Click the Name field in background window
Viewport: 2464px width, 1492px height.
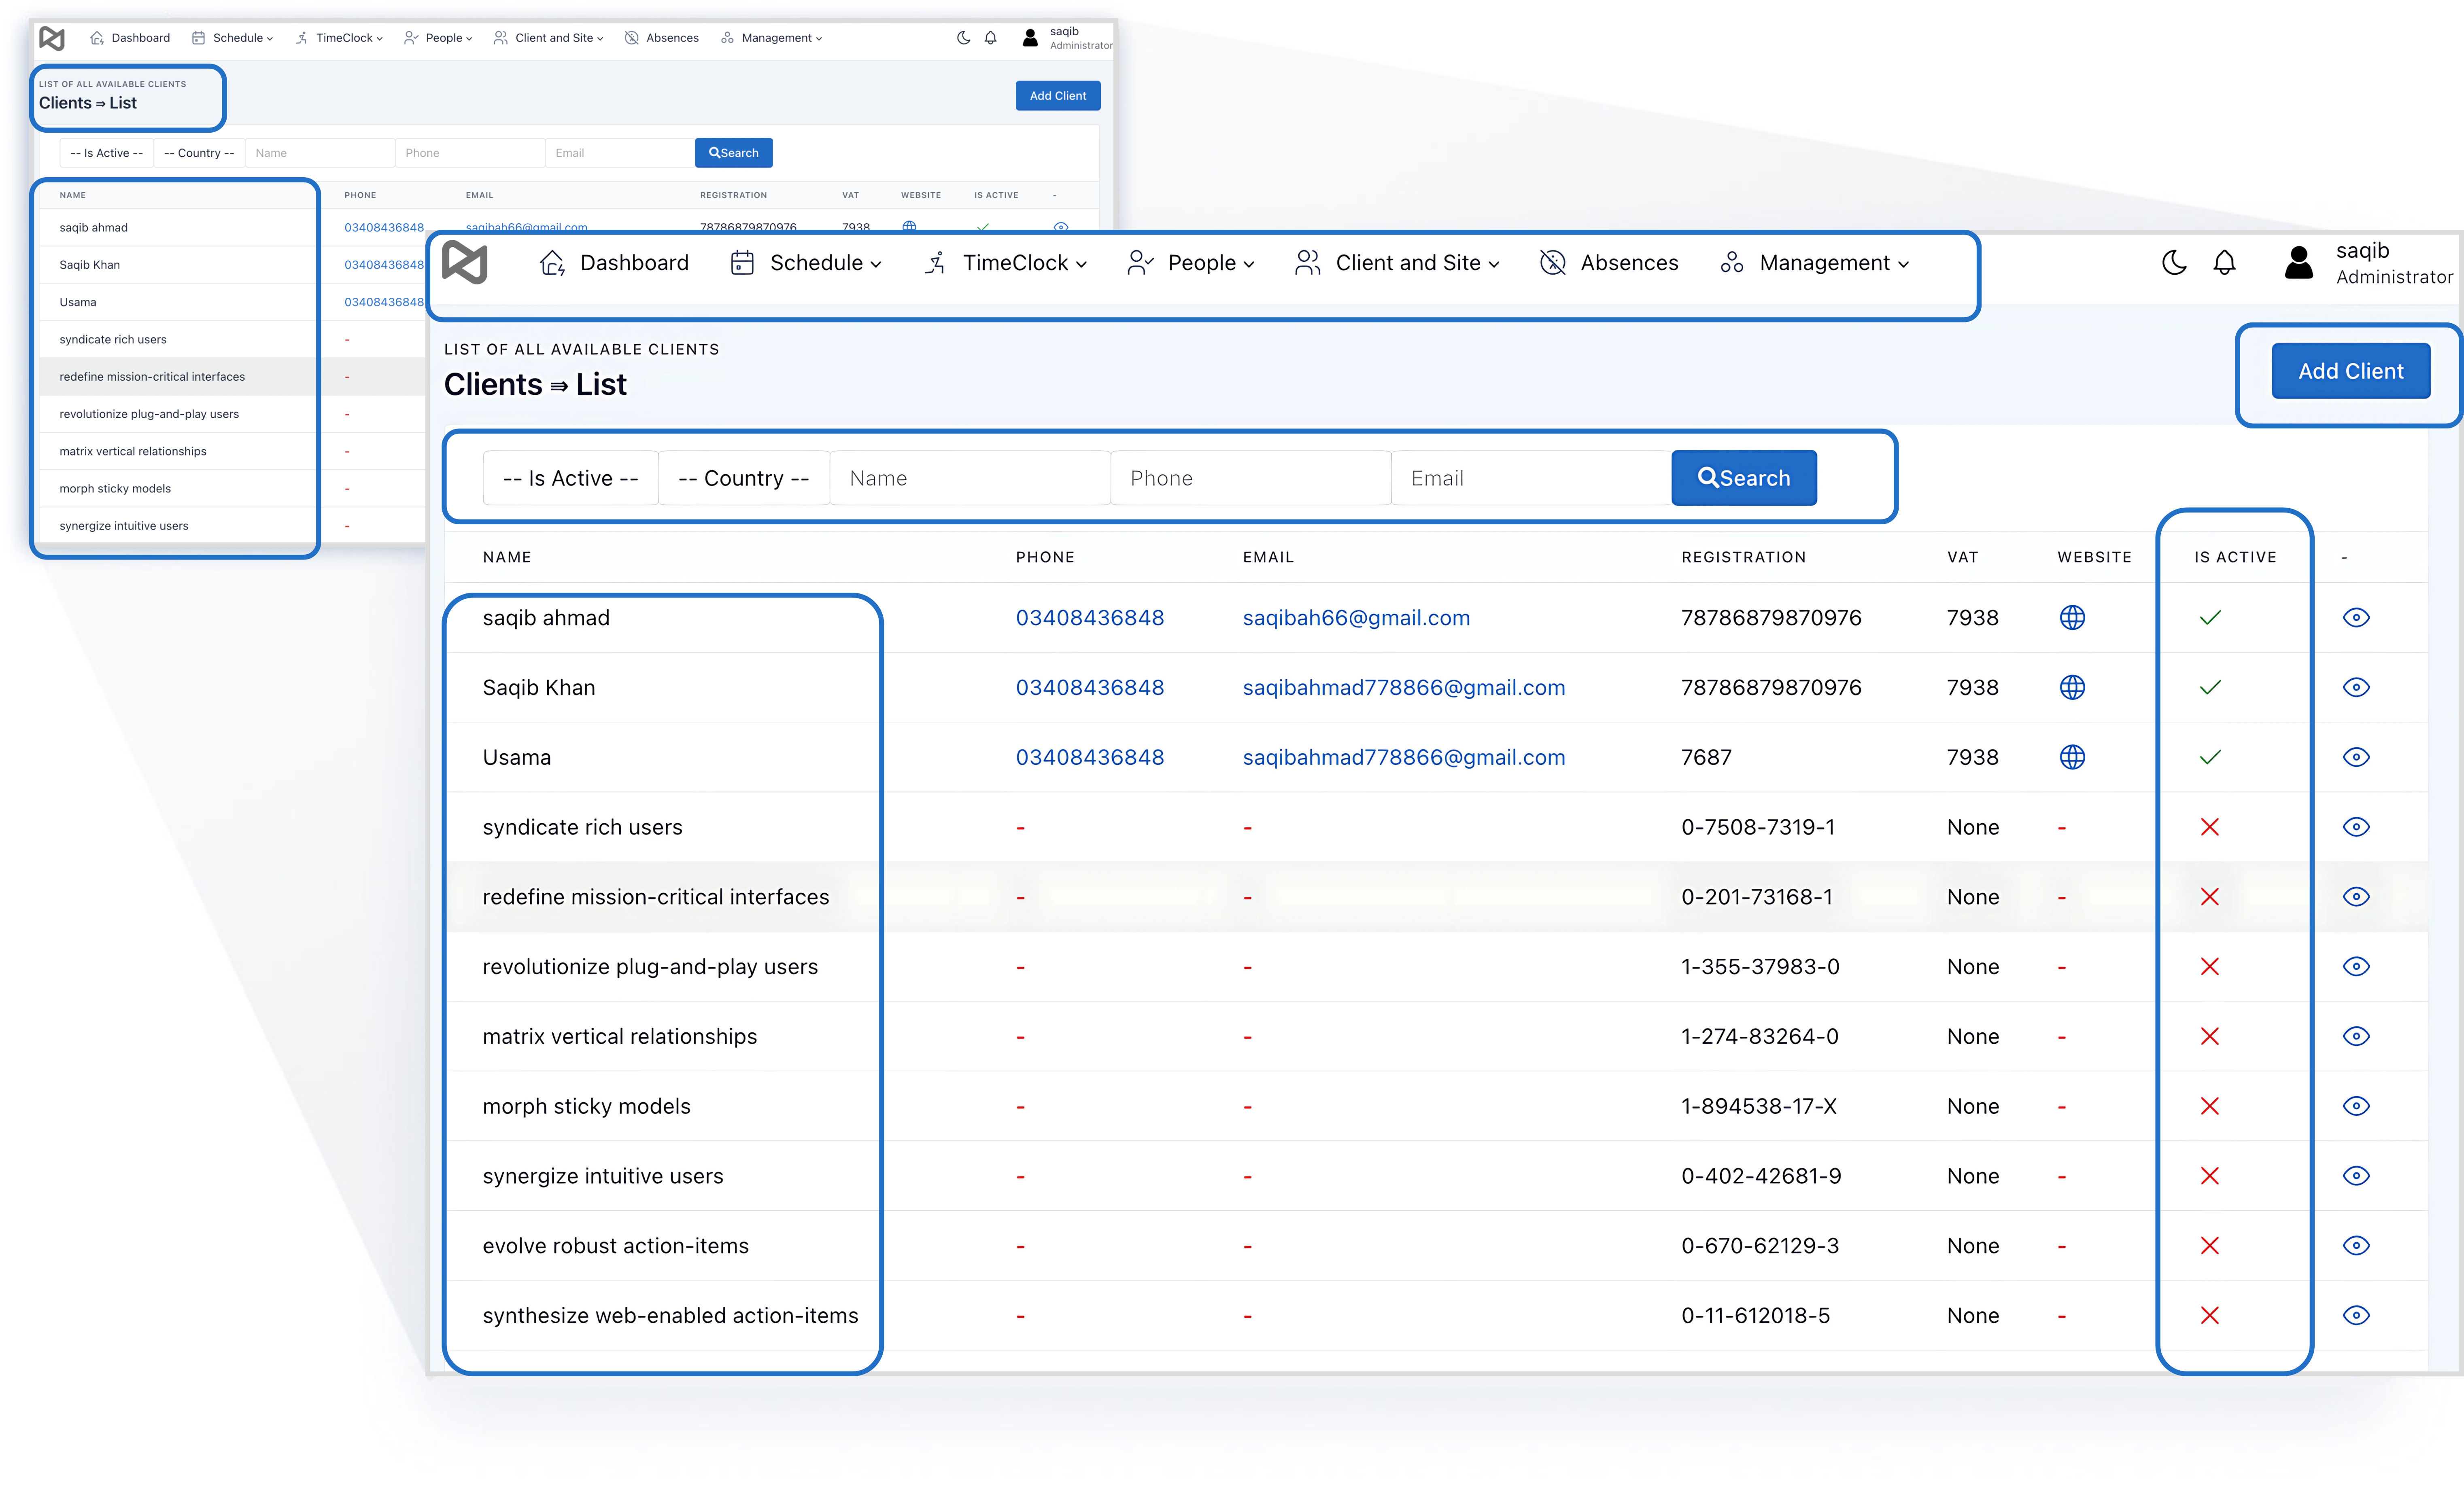pos(320,153)
